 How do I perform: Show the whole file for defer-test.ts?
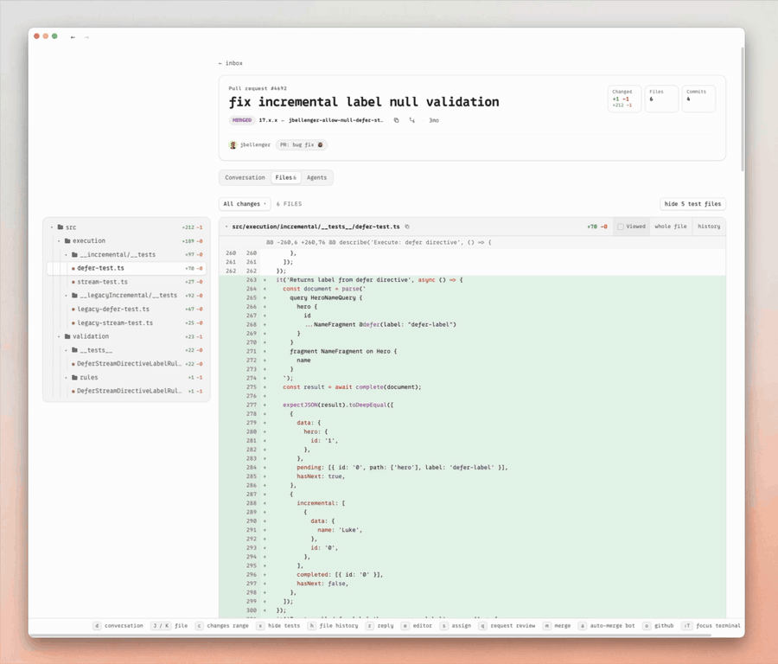tap(671, 227)
